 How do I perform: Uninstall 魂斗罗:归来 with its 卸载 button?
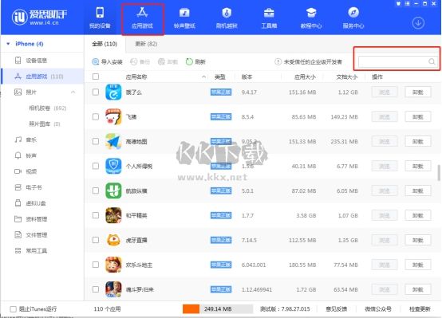[x=418, y=289]
